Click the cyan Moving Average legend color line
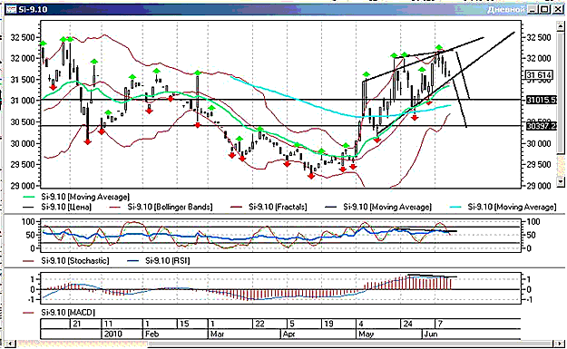Image resolution: width=567 pixels, height=349 pixels. pyautogui.click(x=456, y=208)
